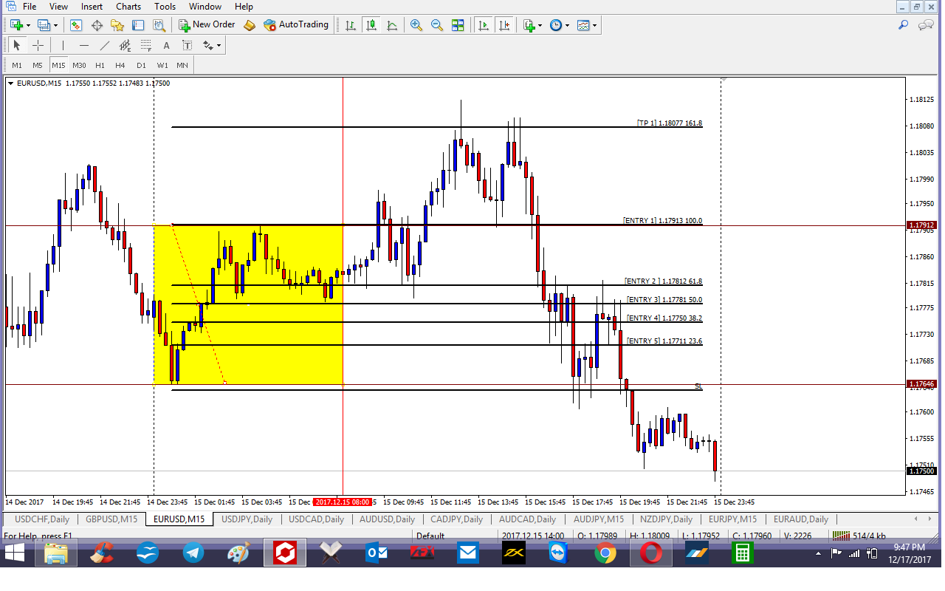Switch chart to candlestick mode
Image resolution: width=945 pixels, height=591 pixels.
coord(371,25)
